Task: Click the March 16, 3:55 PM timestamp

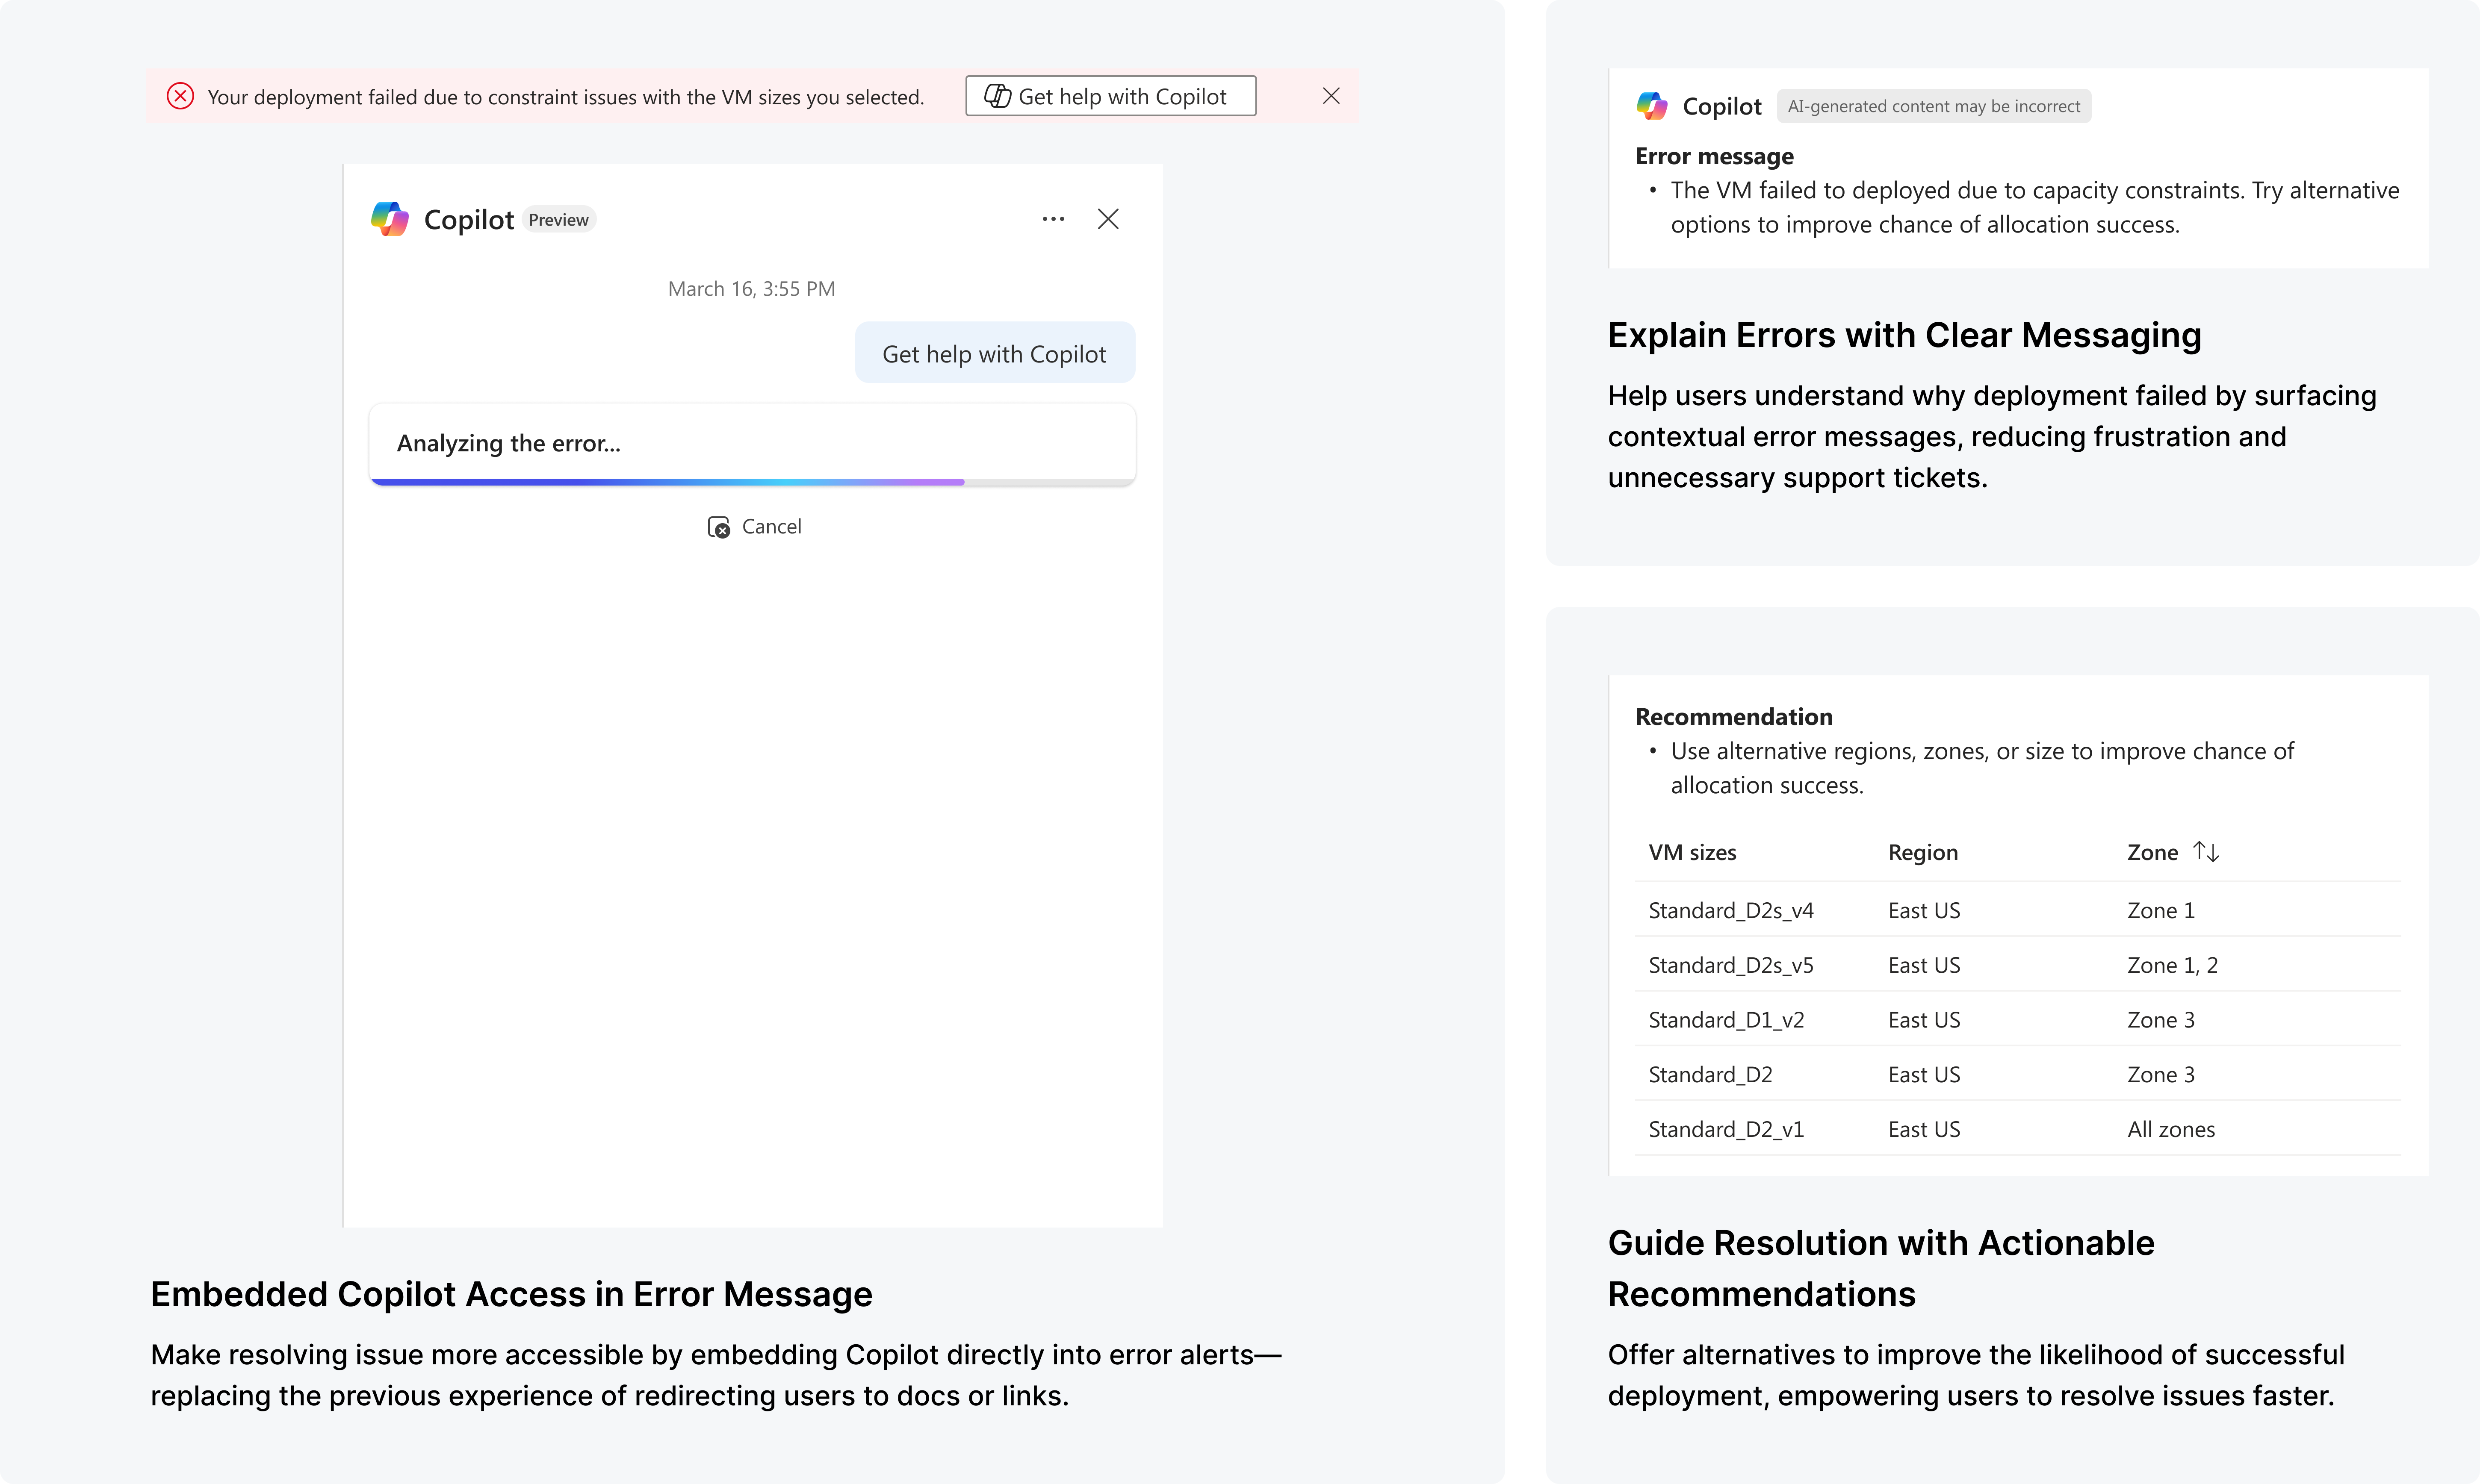Action: pyautogui.click(x=751, y=289)
